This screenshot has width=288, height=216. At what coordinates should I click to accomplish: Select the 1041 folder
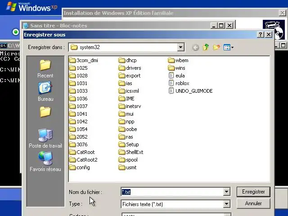78,114
